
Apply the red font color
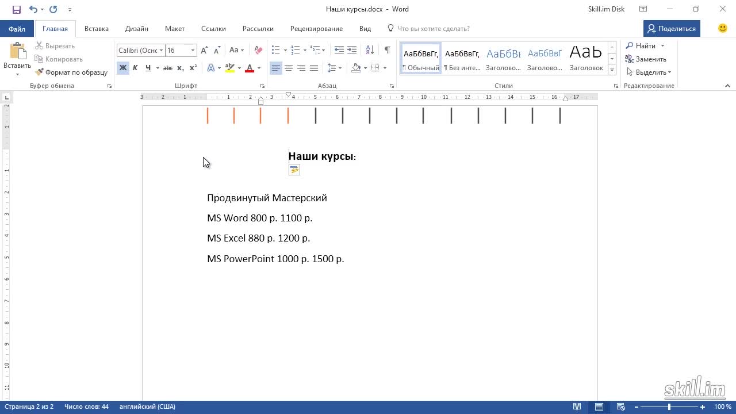coord(250,68)
